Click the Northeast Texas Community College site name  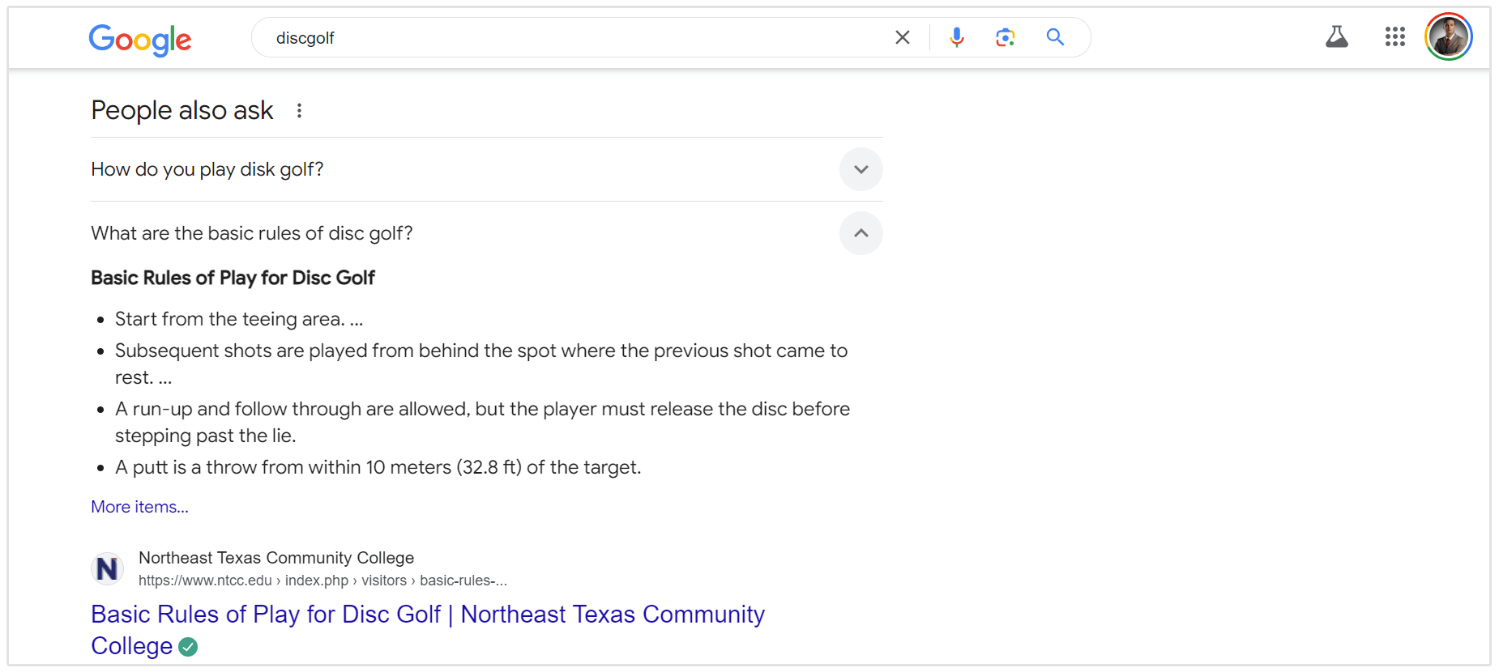pos(276,558)
